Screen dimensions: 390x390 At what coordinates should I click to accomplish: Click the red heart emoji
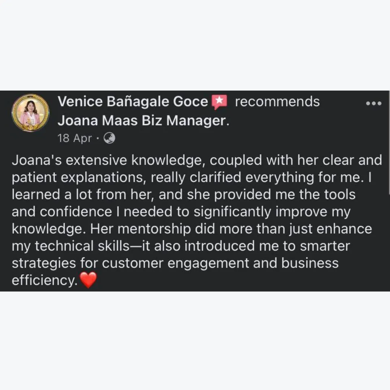(88, 280)
